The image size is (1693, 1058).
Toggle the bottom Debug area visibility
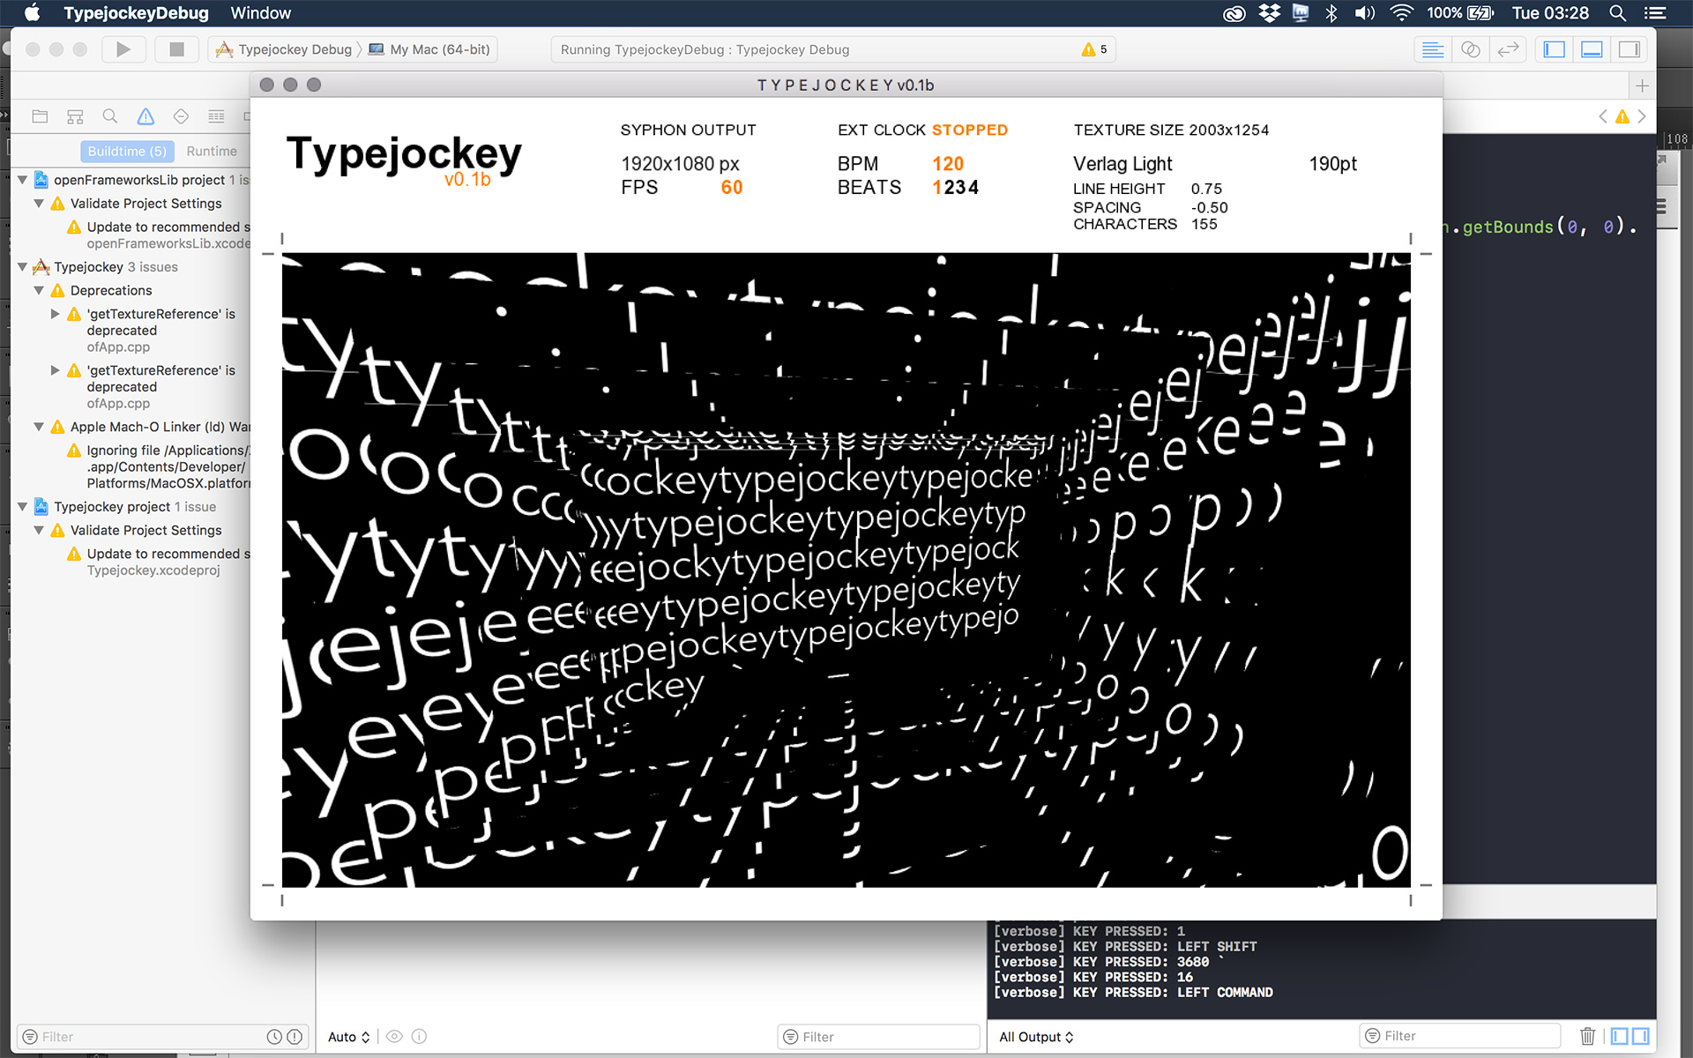point(1592,49)
